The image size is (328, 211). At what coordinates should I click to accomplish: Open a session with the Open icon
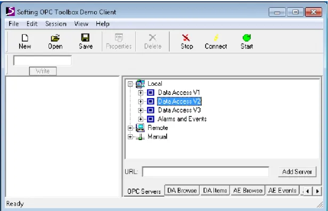55,38
